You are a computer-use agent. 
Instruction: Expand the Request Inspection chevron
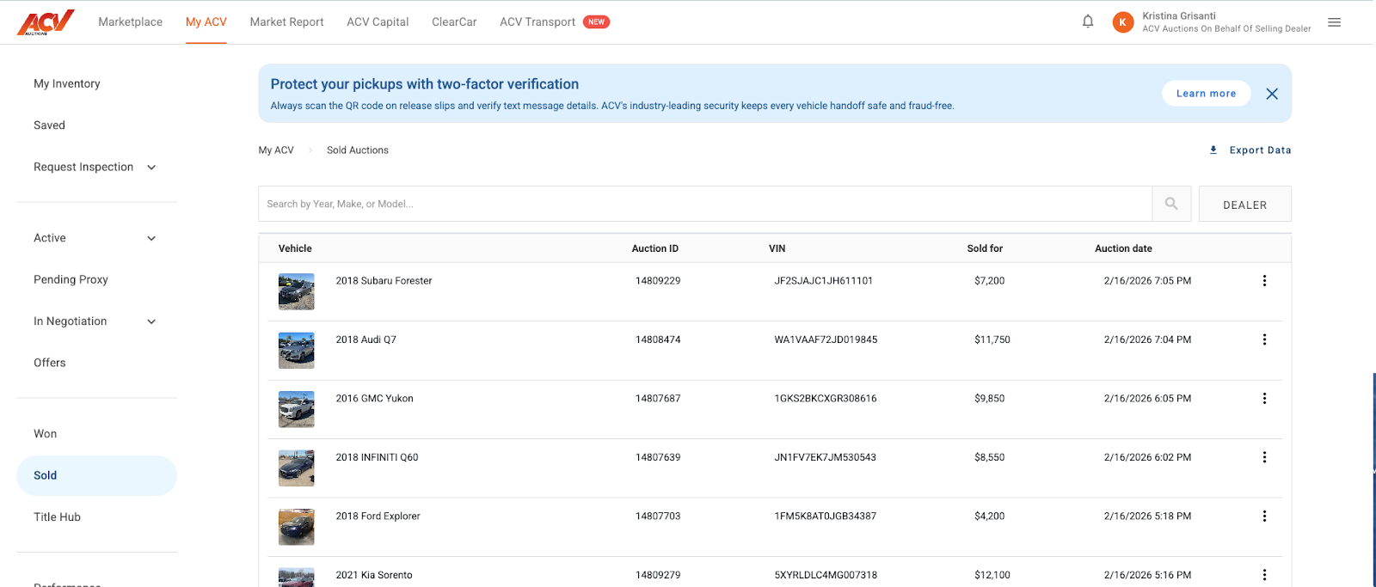pyautogui.click(x=151, y=168)
